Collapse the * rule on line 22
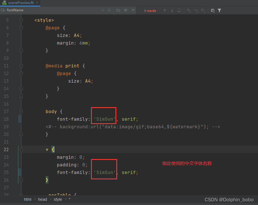Image resolution: width=258 pixels, height=205 pixels. pyautogui.click(x=21, y=150)
